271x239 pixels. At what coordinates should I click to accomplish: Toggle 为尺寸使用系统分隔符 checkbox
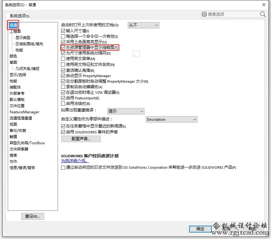point(63,53)
